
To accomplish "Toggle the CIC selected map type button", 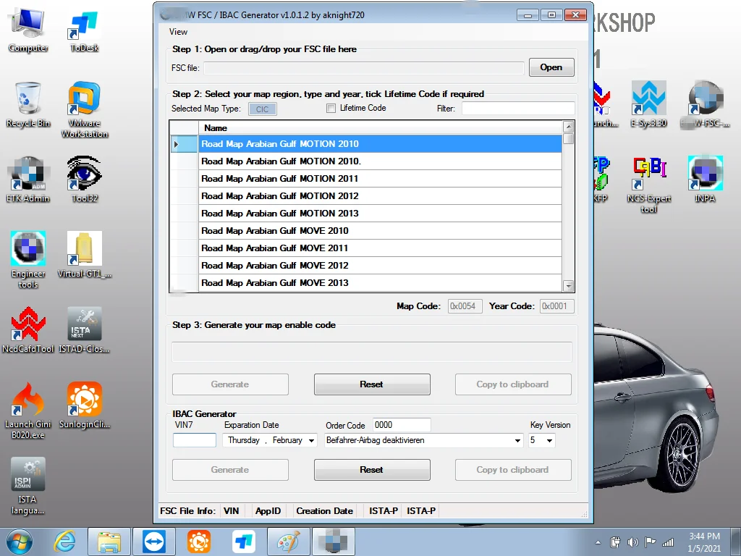I will click(262, 109).
